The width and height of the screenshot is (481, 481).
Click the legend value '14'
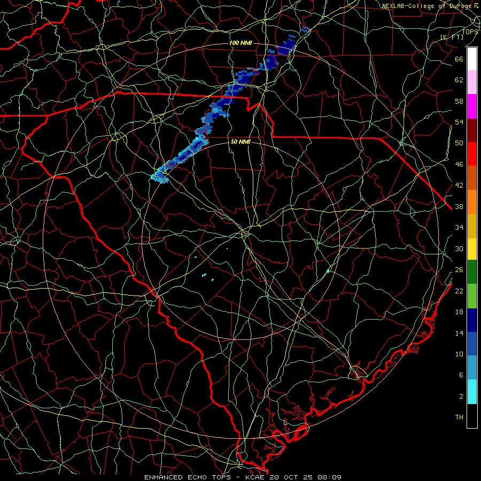459,333
